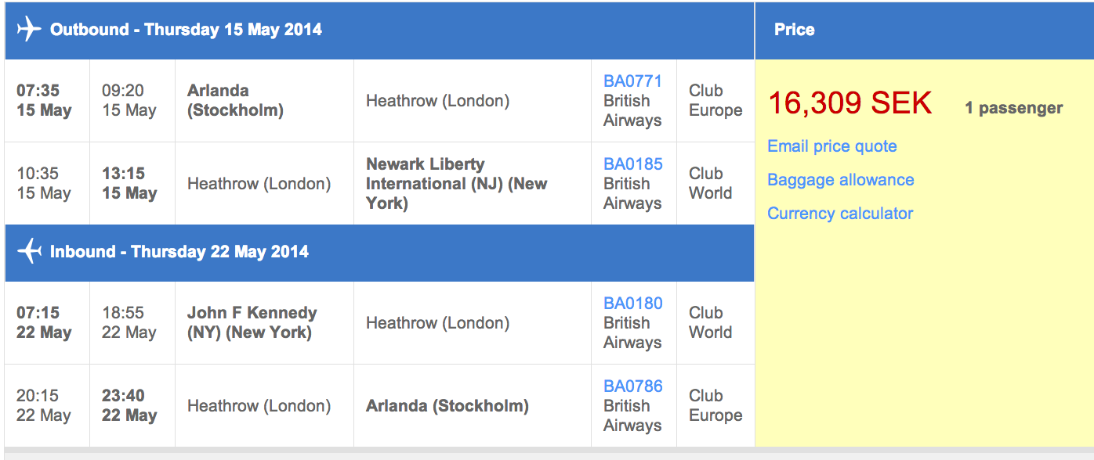1094x460 pixels.
Task: Click the 23:40 arrival time cell
Action: [129, 405]
